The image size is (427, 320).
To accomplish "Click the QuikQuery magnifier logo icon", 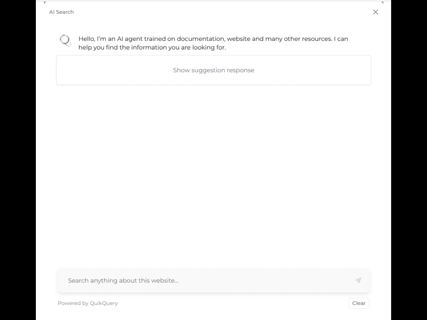I will pyautogui.click(x=65, y=40).
